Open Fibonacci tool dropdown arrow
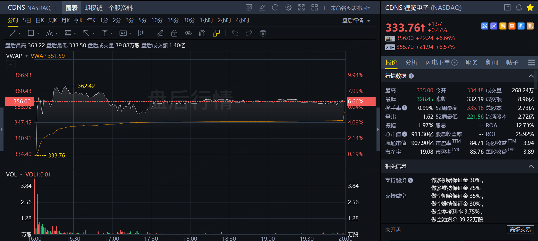Screen dimensions: 538x241 (75, 34)
